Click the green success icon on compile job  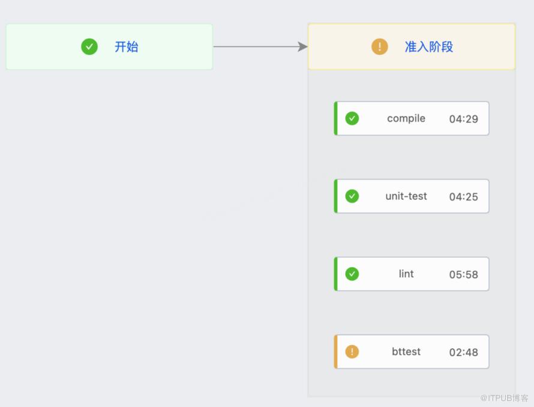pos(352,118)
